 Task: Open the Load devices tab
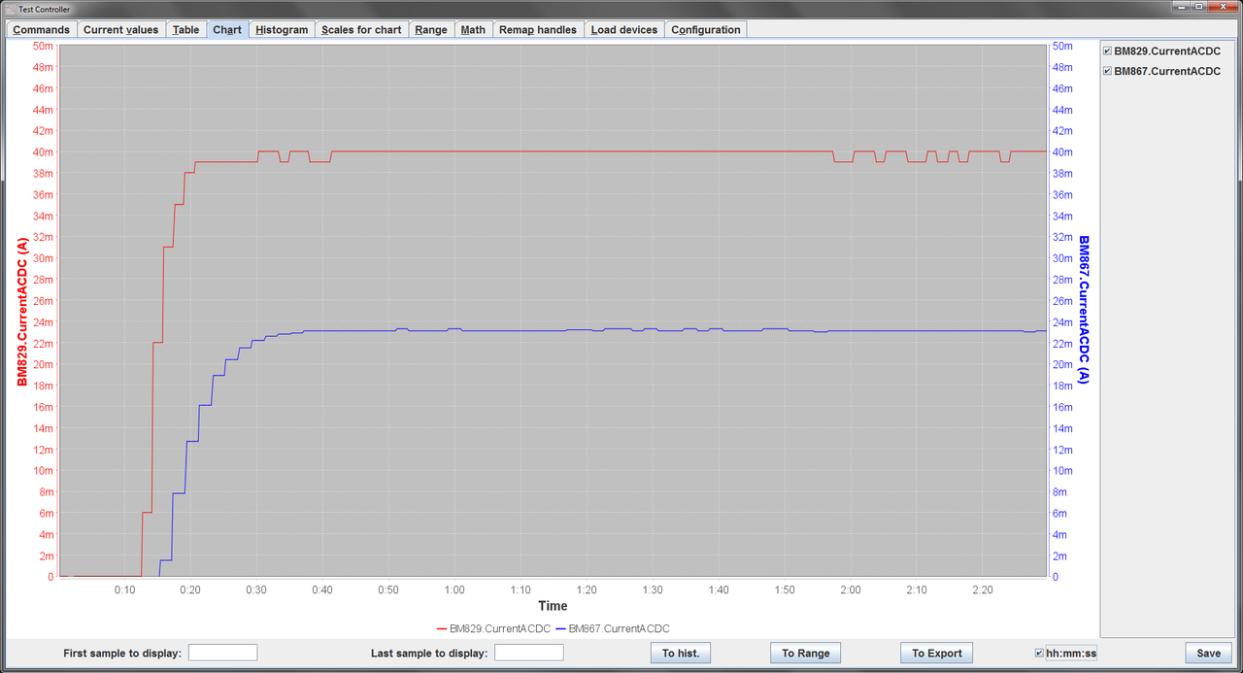coord(624,29)
